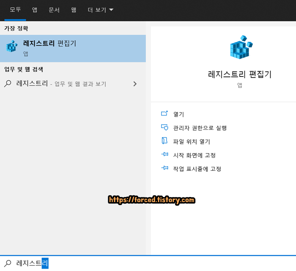Viewport: 296px width, 271px height.
Task: Switch to the 문서 tab
Action: (x=54, y=10)
